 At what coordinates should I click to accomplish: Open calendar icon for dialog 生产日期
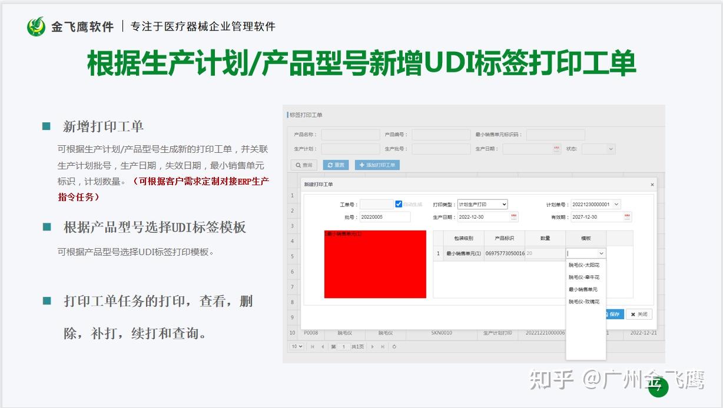(513, 217)
